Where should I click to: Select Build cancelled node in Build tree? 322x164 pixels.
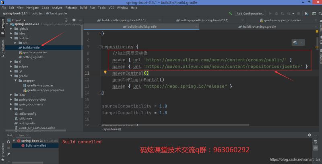click(36, 146)
